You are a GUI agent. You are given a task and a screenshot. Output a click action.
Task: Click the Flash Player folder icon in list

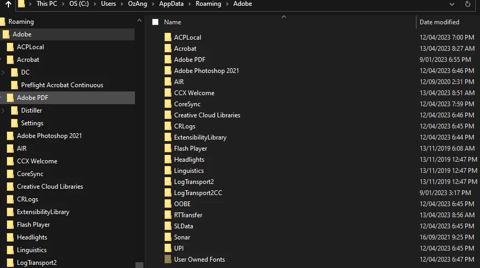[x=168, y=149]
